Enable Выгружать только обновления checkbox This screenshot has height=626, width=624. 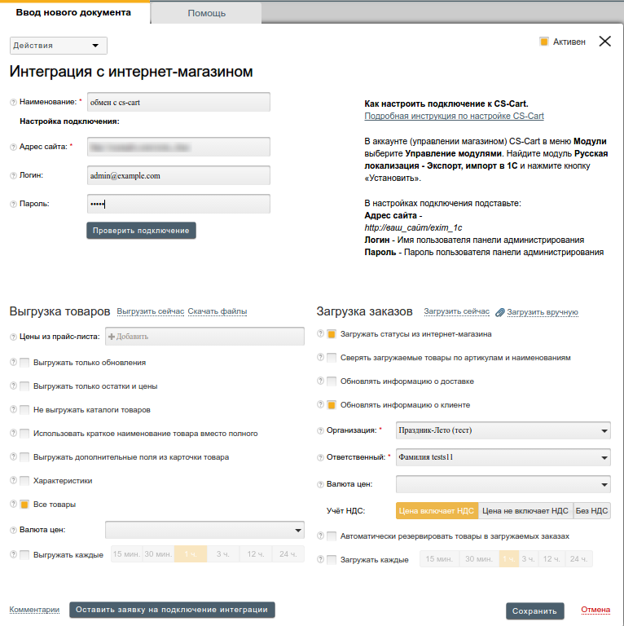click(x=24, y=363)
